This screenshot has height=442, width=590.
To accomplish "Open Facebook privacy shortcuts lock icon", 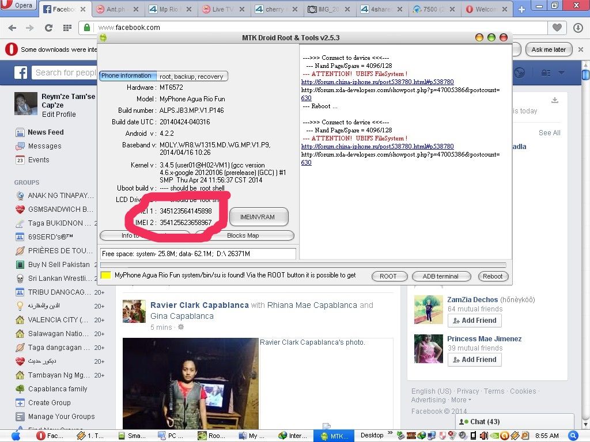I will pyautogui.click(x=545, y=73).
